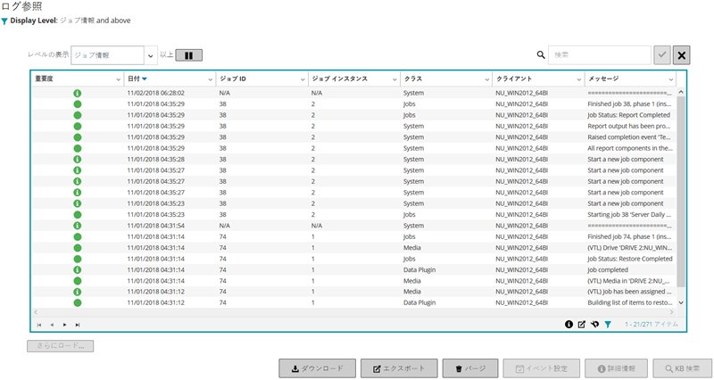This screenshot has width=714, height=380.
Task: Click the vertical scrollbar of log table
Action: pos(681,191)
